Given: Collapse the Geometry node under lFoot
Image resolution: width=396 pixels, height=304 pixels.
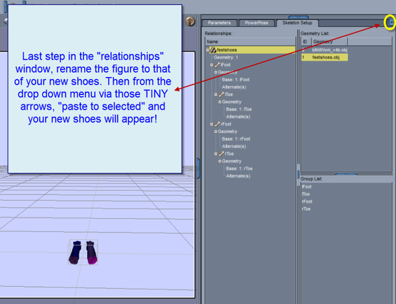Looking at the screenshot, I should (x=216, y=72).
